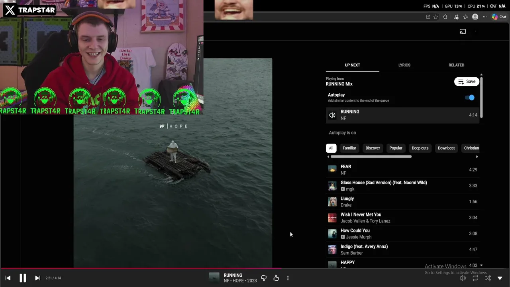Filter queue by Popular
Screen dimensions: 510x287
click(396, 148)
